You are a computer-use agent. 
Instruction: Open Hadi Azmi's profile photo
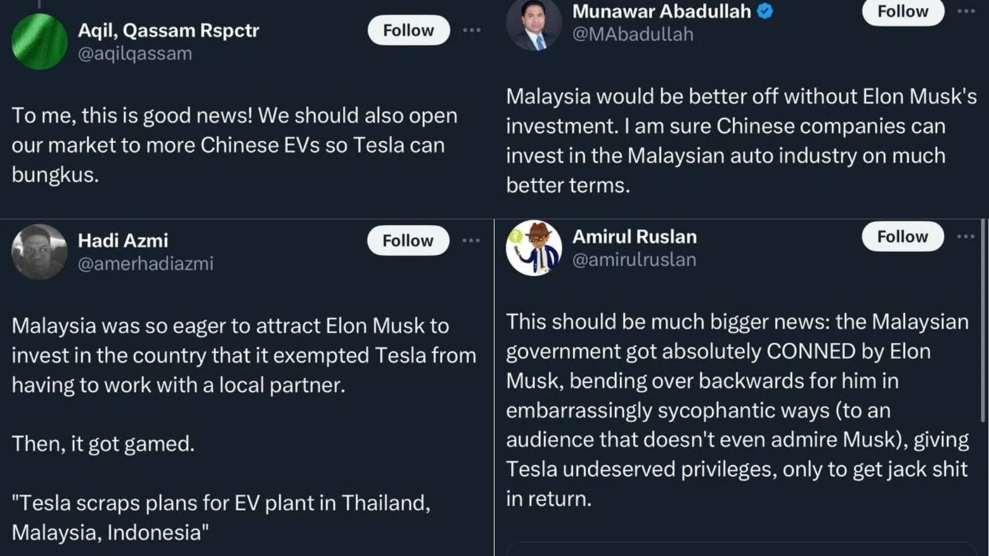pos(40,251)
